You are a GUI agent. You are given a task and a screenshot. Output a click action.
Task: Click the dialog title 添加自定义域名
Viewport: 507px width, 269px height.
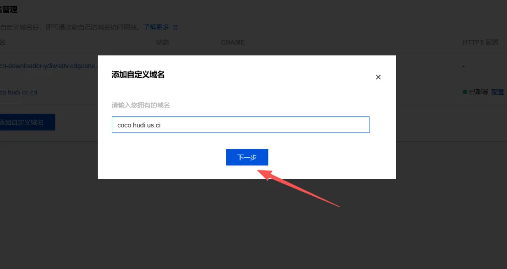[x=138, y=75]
